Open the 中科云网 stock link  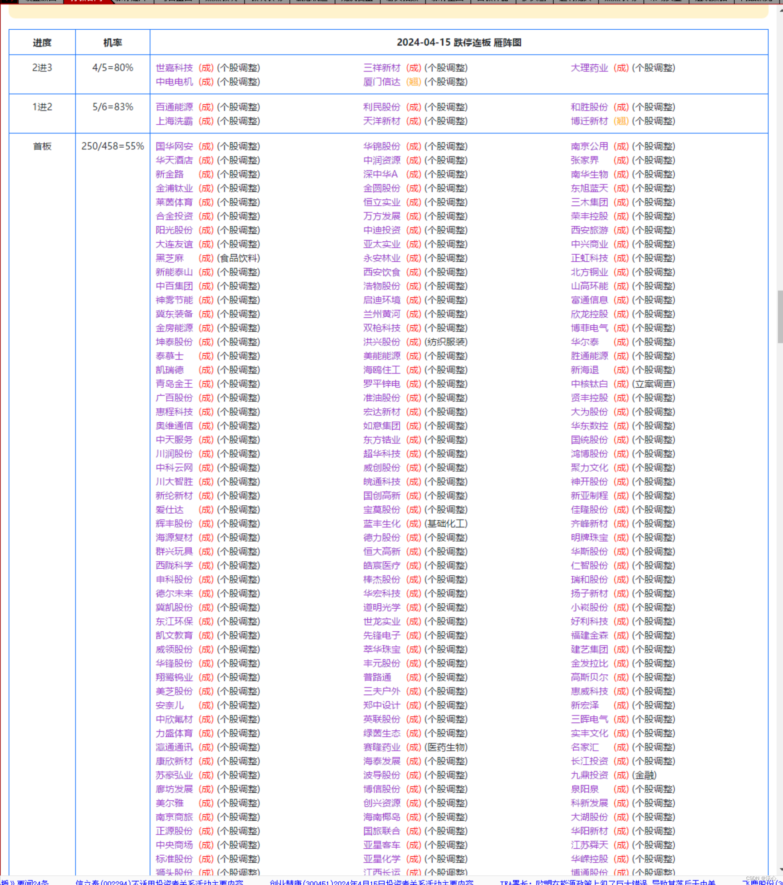point(174,468)
